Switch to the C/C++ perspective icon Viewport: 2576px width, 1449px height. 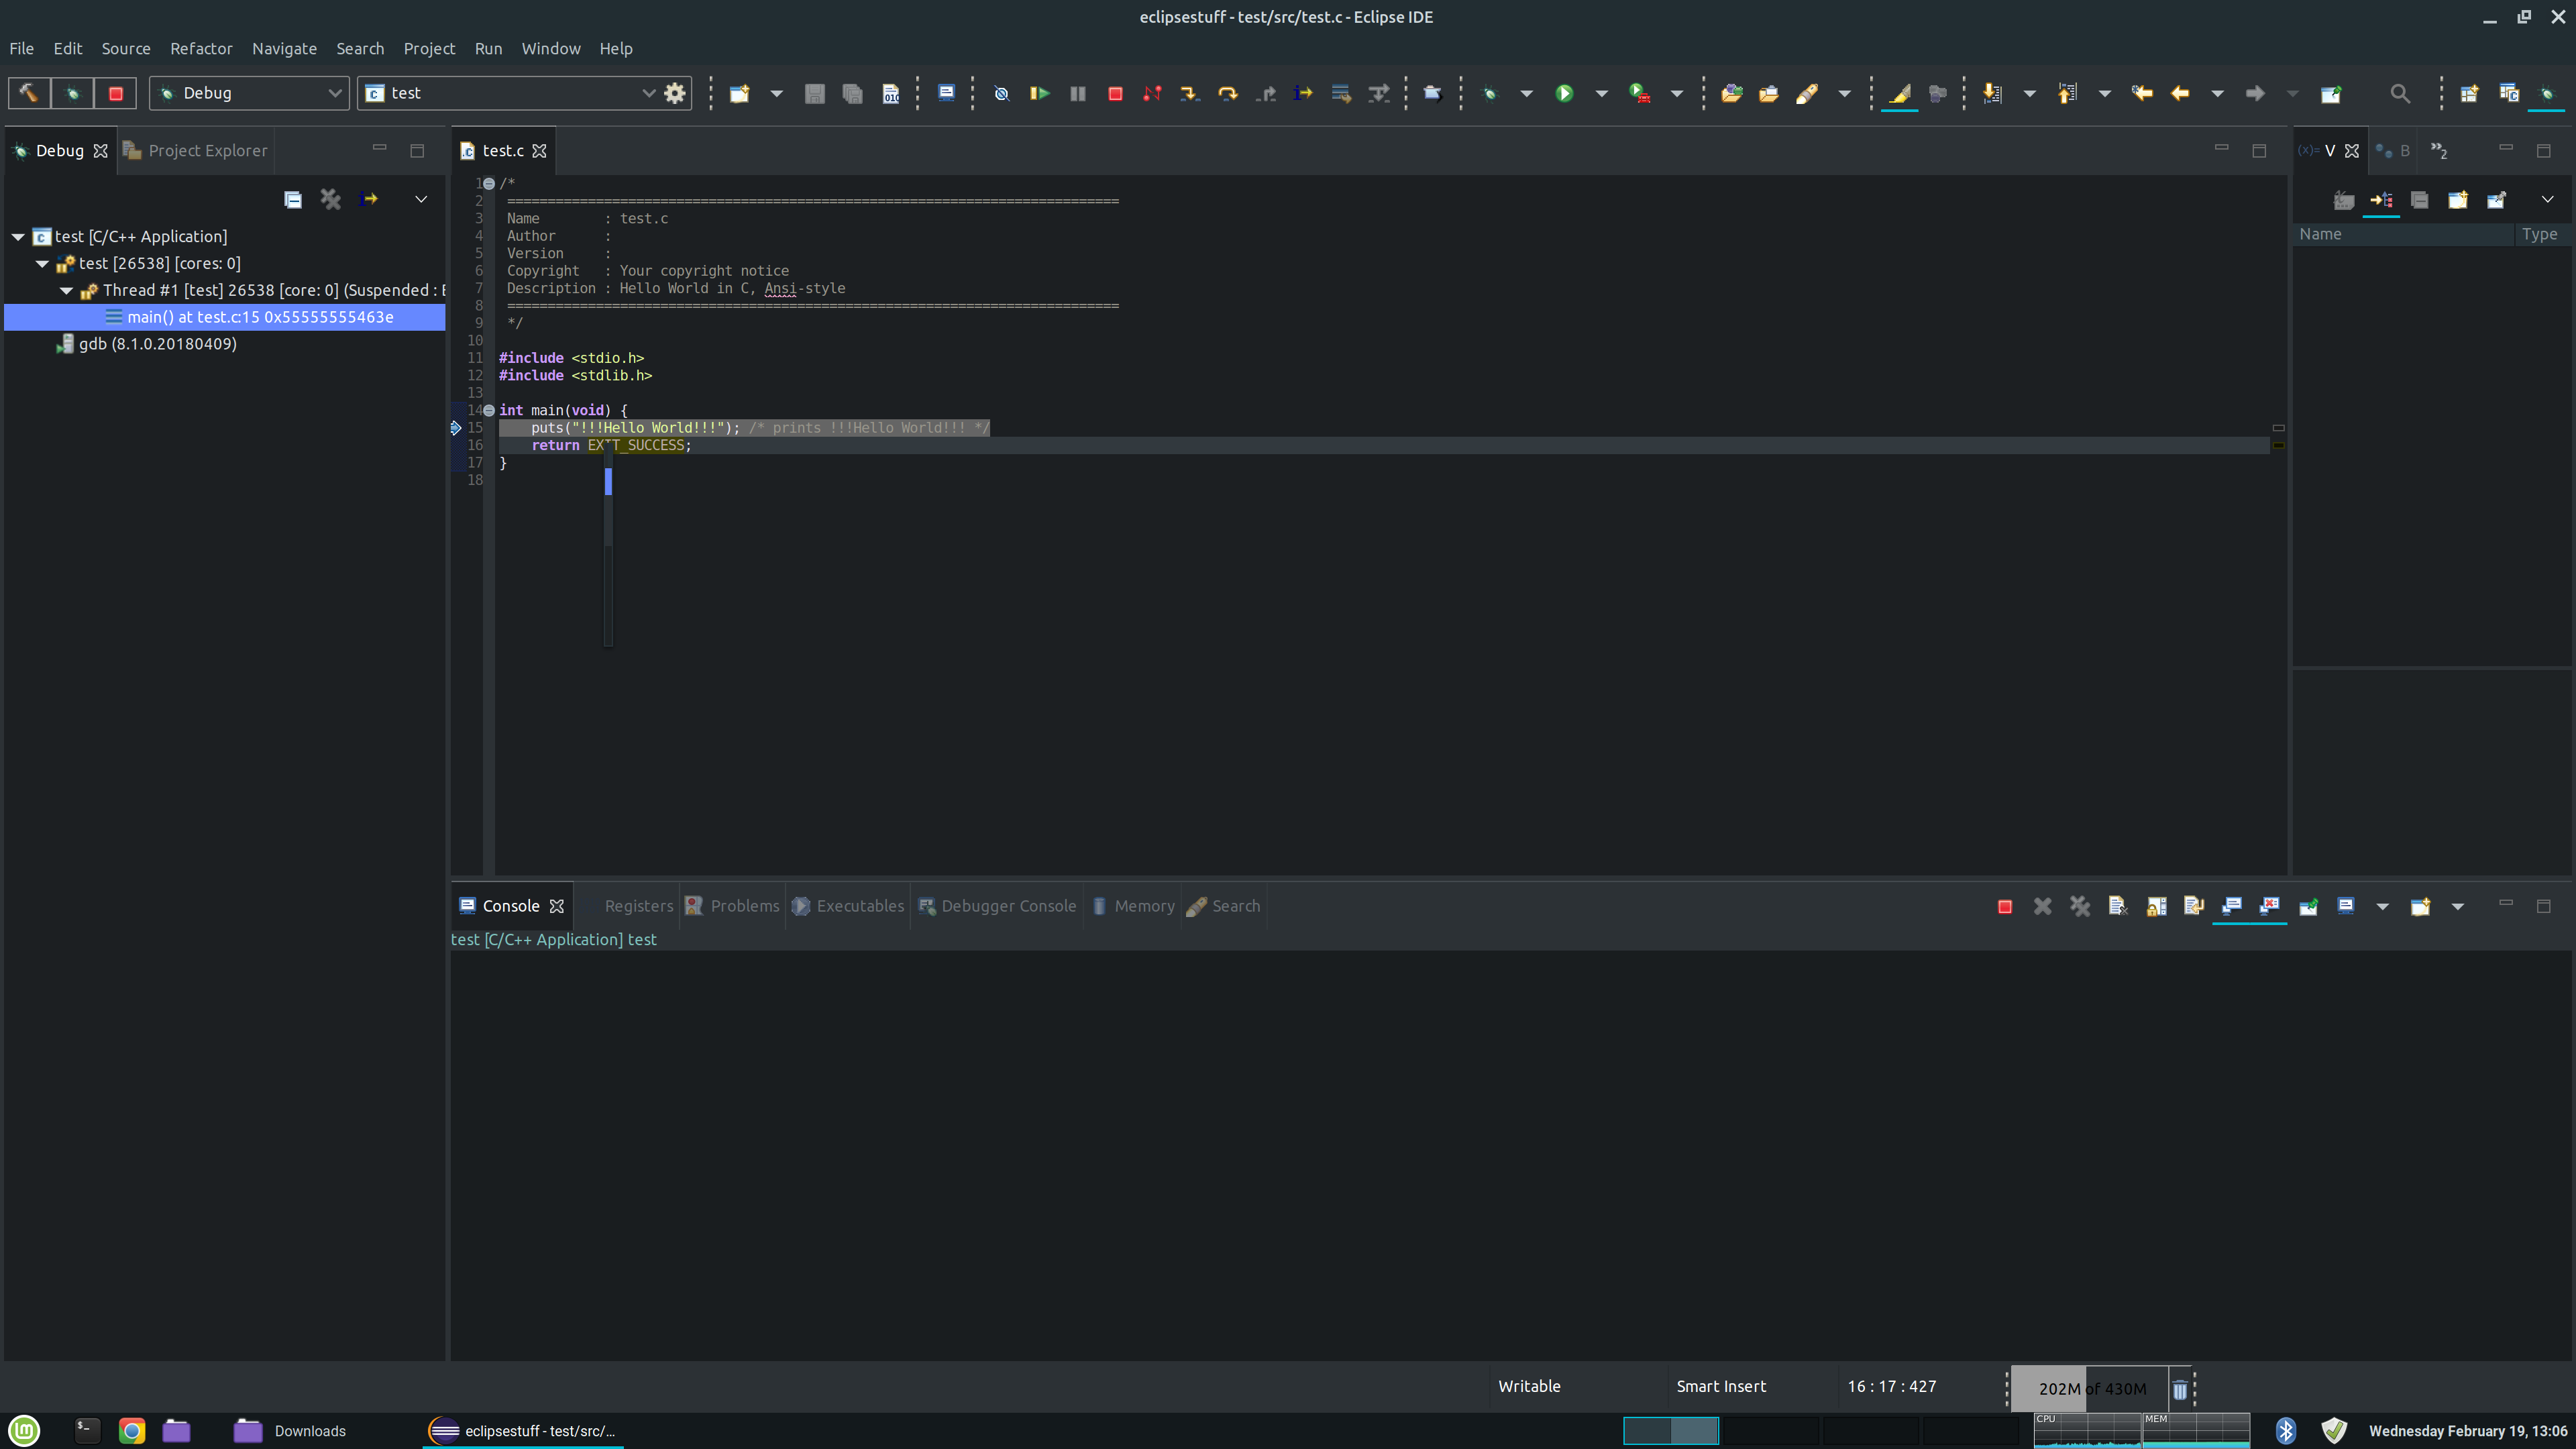click(2509, 93)
